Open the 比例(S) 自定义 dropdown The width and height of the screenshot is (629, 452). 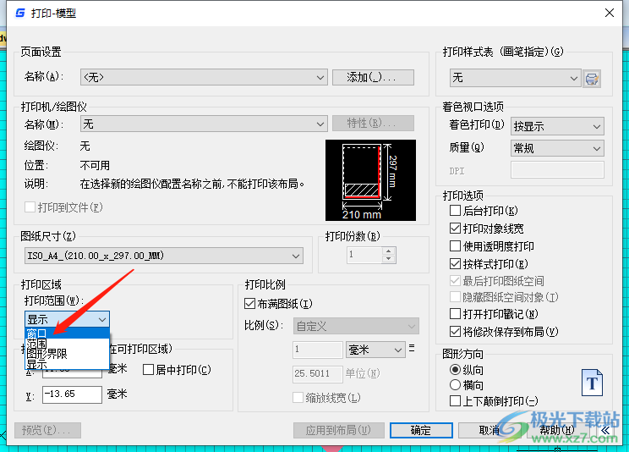coord(356,326)
